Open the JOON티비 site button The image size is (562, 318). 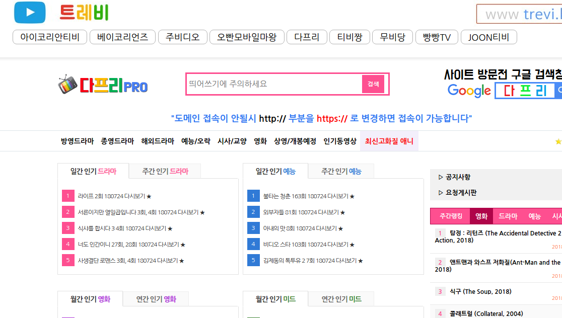pyautogui.click(x=489, y=37)
